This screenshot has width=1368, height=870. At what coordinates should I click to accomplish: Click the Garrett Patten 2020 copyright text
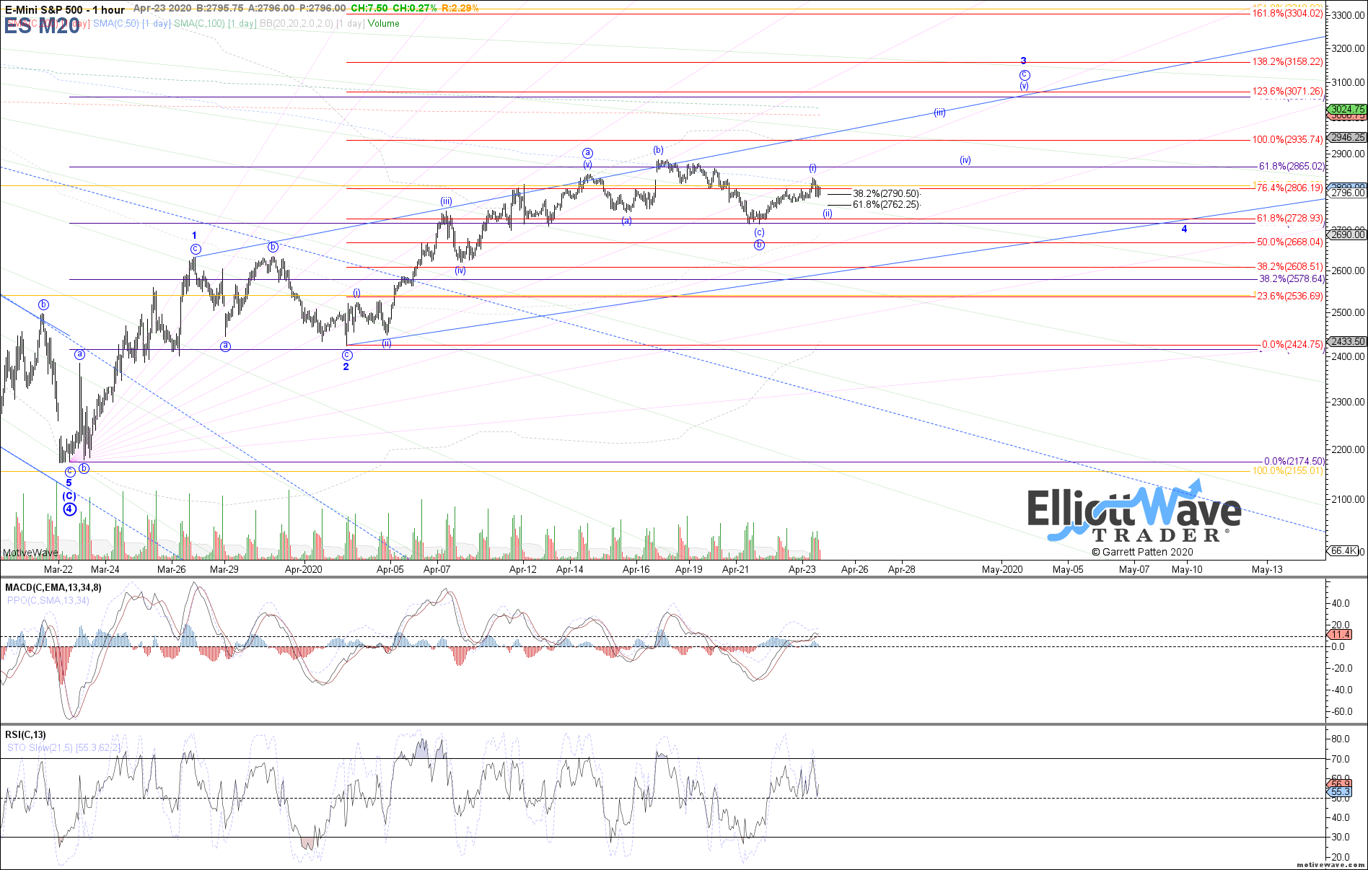click(x=1142, y=552)
